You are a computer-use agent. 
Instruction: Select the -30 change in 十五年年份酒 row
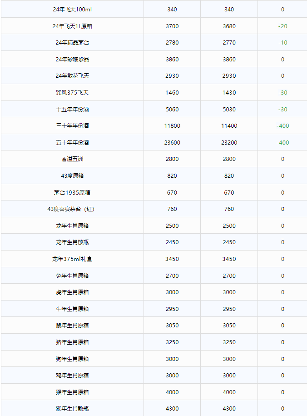[282, 109]
